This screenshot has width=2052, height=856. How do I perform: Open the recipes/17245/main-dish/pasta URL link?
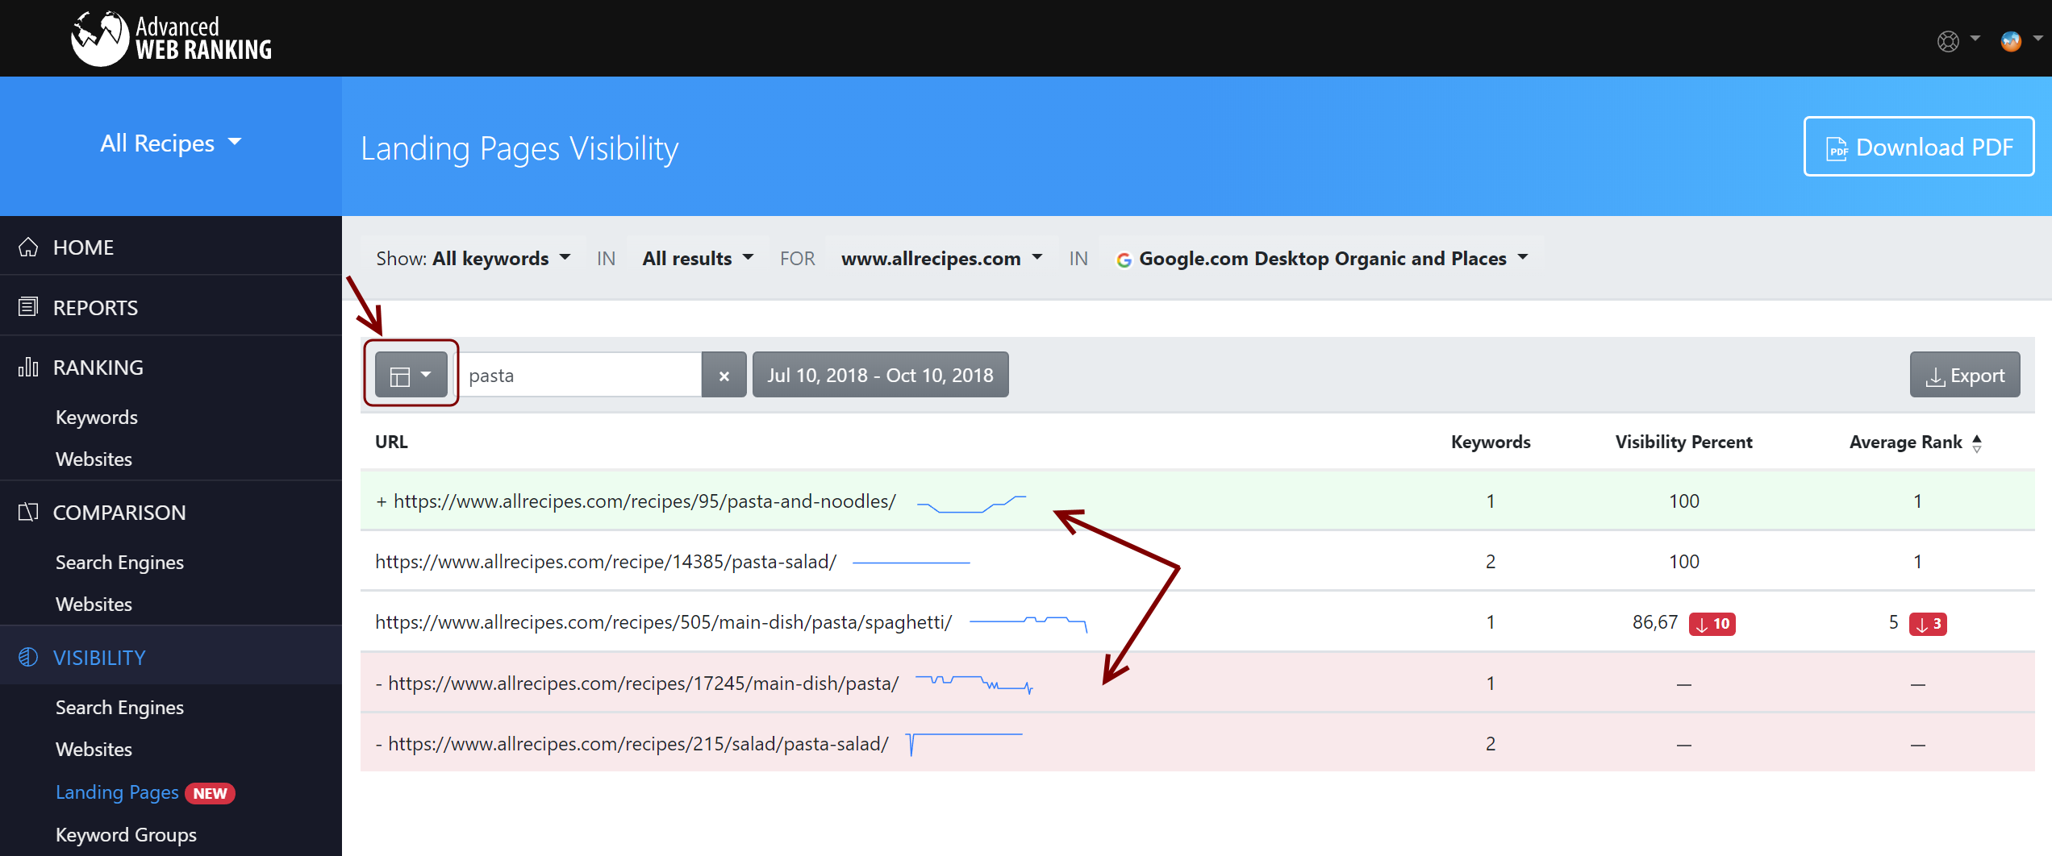pos(643,684)
